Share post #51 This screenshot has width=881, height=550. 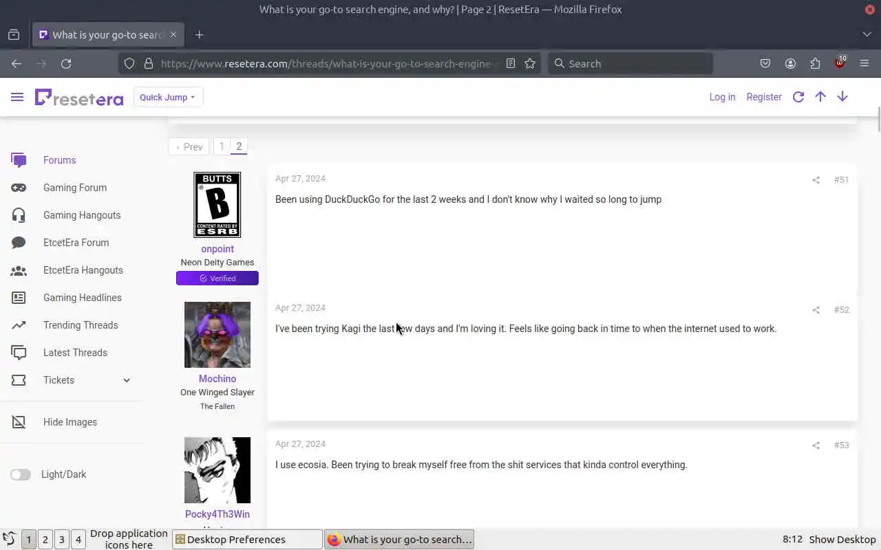816,180
